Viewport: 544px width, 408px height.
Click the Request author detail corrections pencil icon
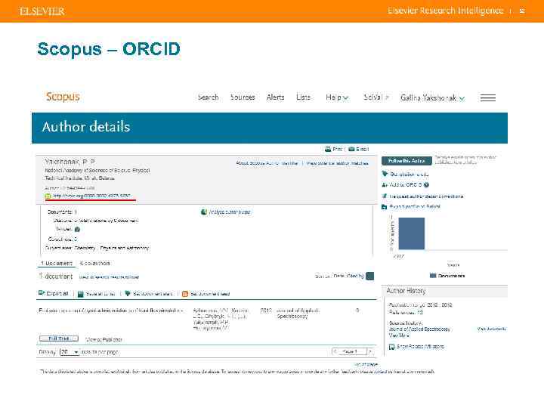(385, 196)
